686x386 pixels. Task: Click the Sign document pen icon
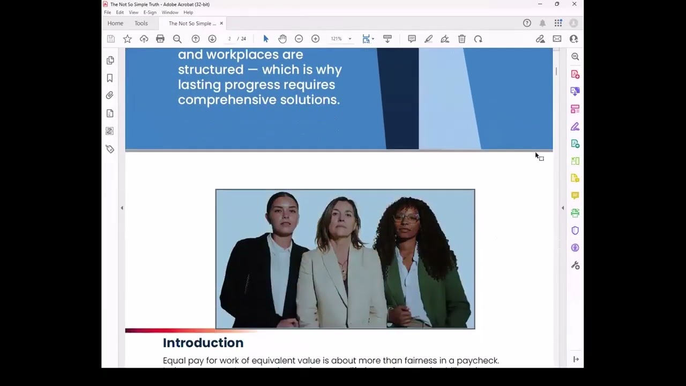click(x=445, y=39)
